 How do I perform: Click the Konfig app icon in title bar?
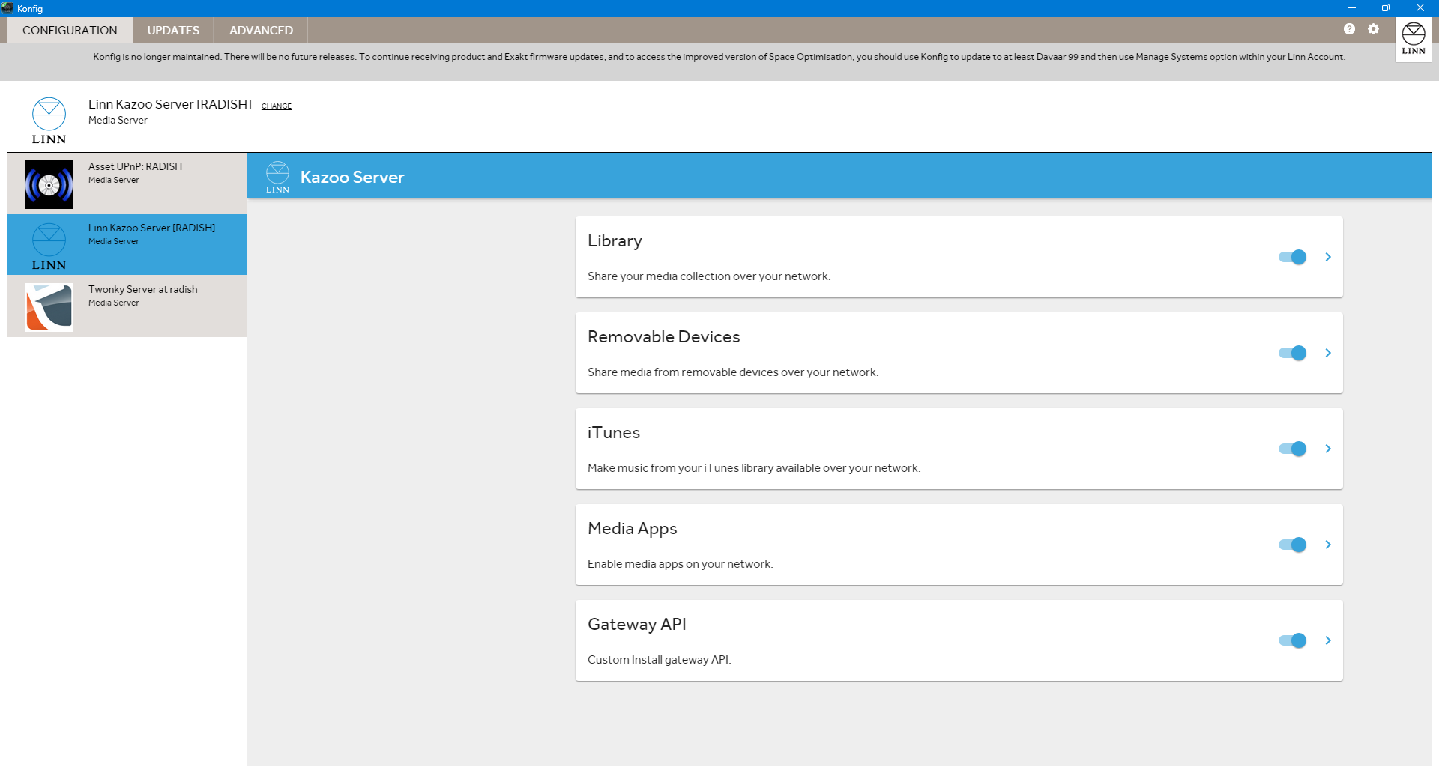click(x=7, y=8)
